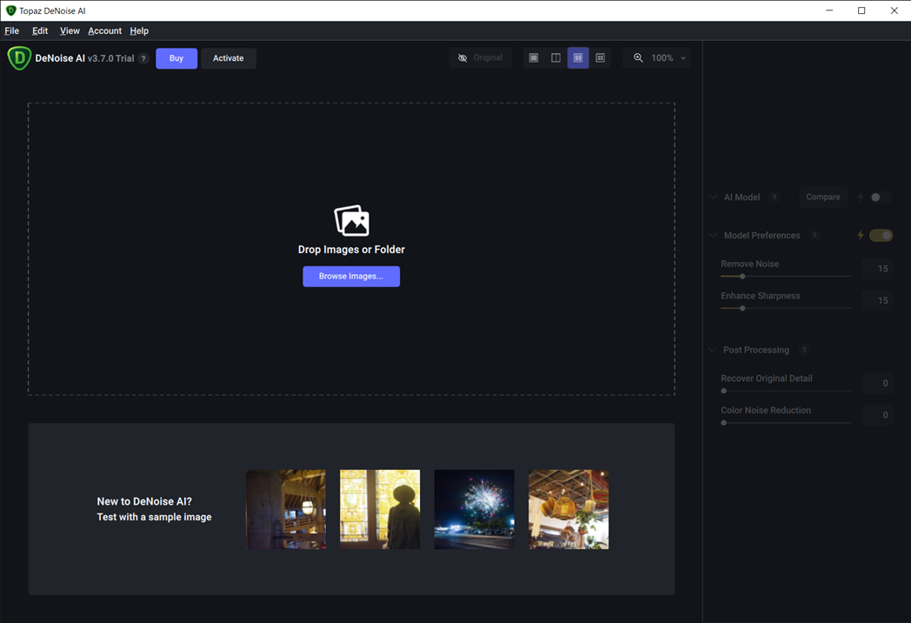Click the Remove Noise slider handle

pyautogui.click(x=742, y=277)
